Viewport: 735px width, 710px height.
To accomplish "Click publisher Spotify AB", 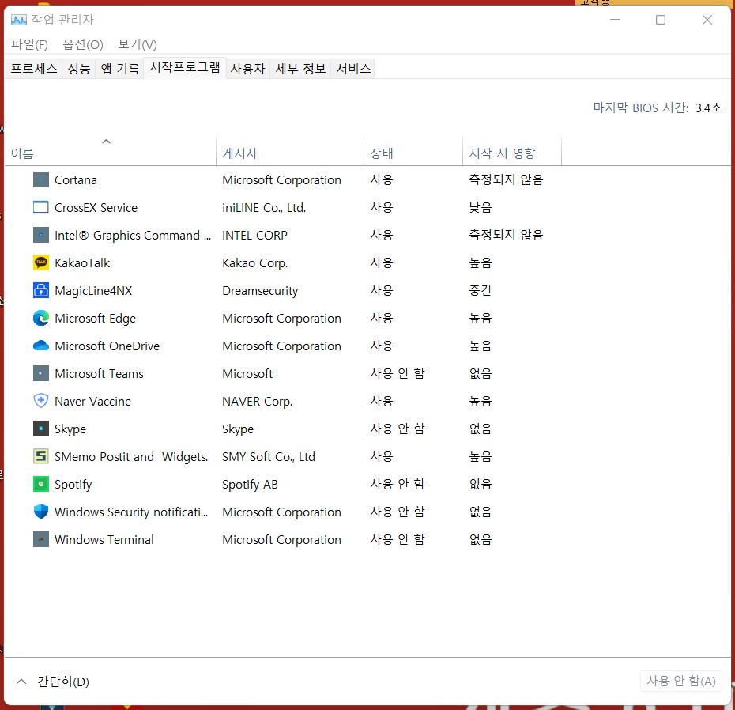I will tap(250, 485).
